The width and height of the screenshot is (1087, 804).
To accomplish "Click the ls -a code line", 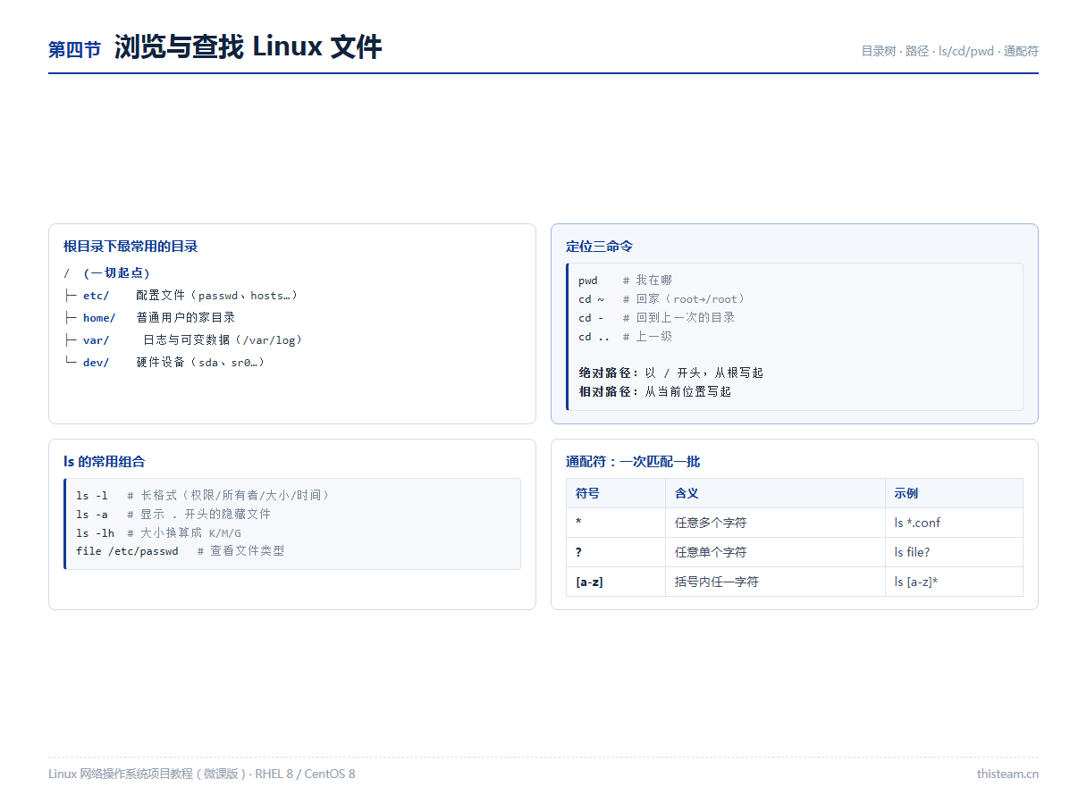I will 173,514.
